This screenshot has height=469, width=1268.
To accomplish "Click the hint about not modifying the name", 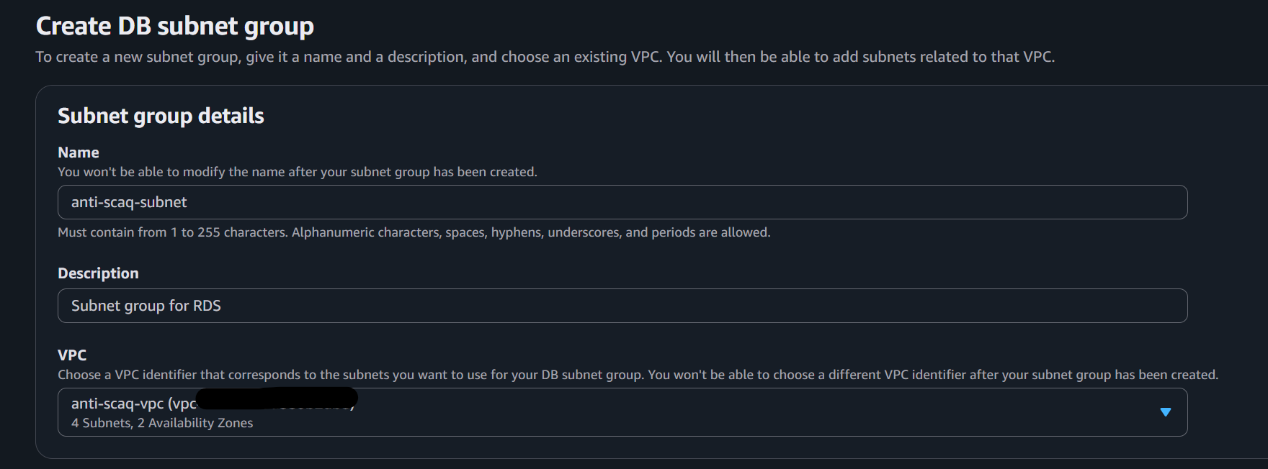I will point(298,172).
